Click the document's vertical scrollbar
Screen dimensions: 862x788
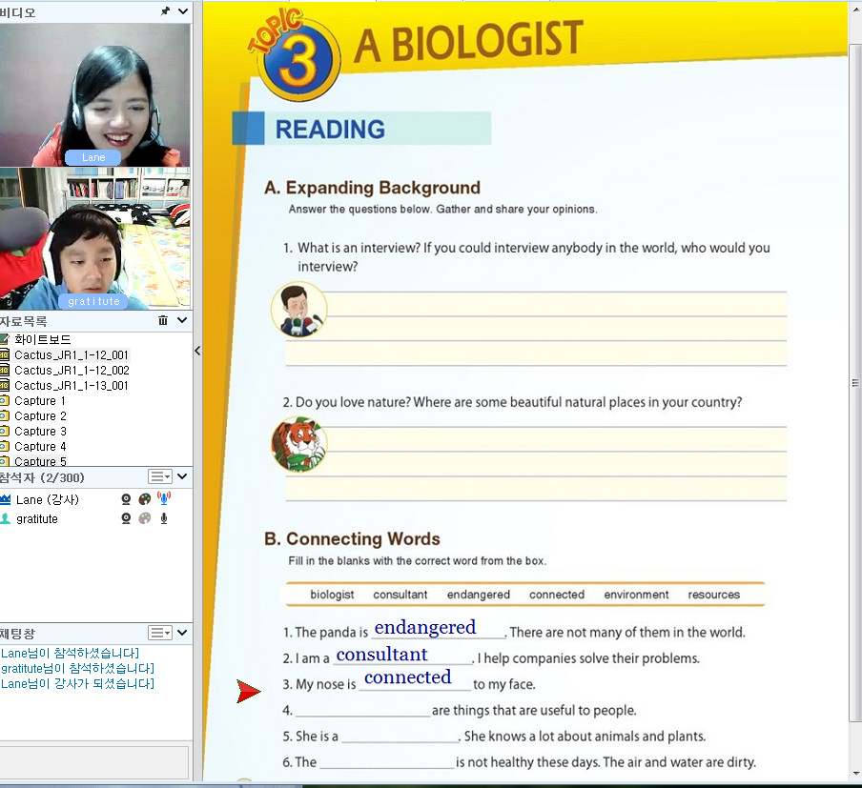tap(854, 383)
